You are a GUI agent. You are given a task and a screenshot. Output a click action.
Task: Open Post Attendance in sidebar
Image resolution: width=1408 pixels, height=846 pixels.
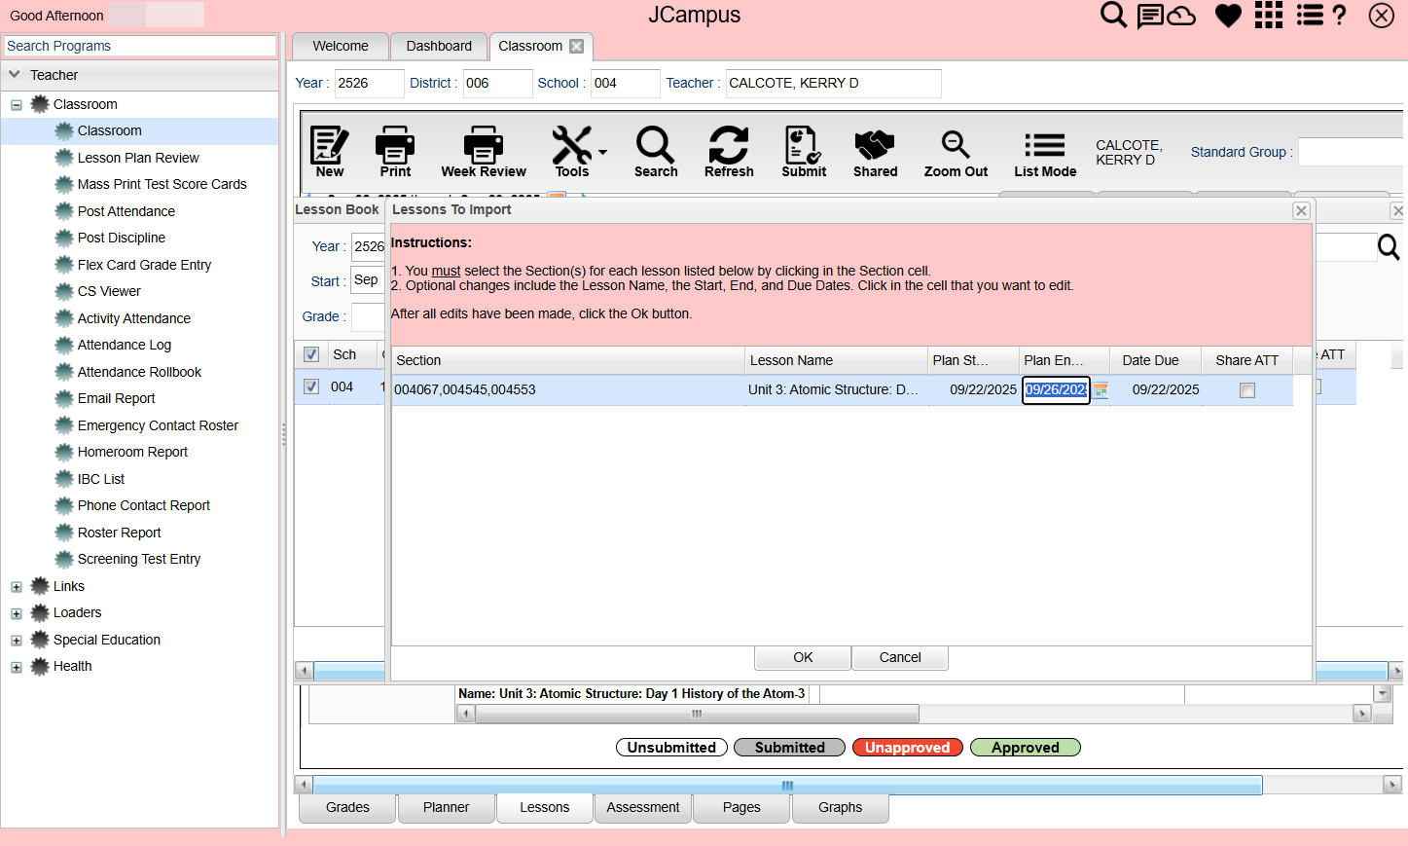(x=126, y=211)
